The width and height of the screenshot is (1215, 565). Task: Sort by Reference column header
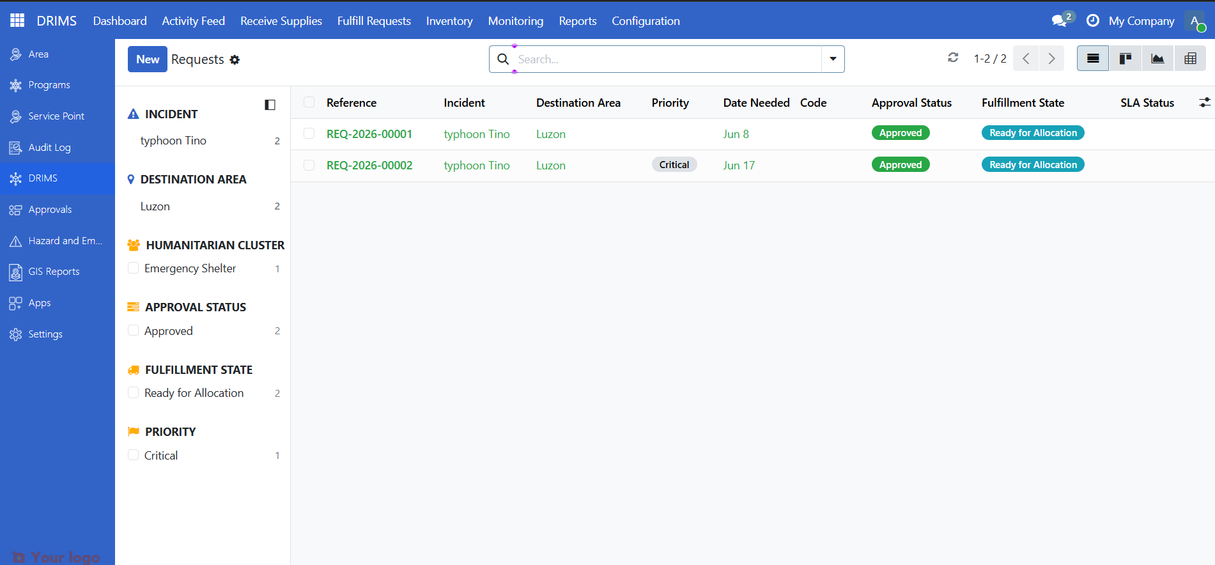pyautogui.click(x=352, y=102)
